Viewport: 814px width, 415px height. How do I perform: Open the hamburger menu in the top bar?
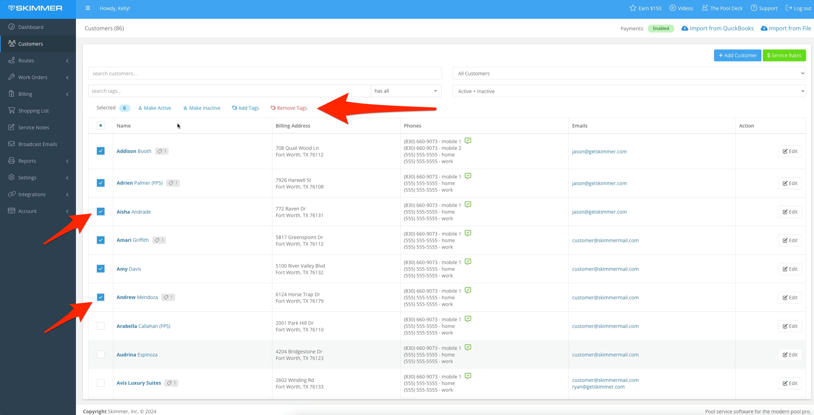click(x=88, y=8)
